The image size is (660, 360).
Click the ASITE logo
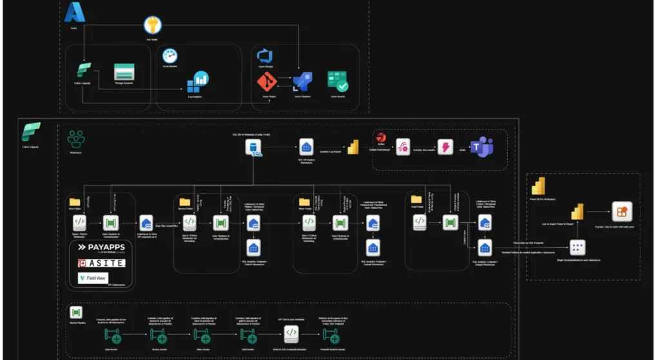tap(101, 263)
